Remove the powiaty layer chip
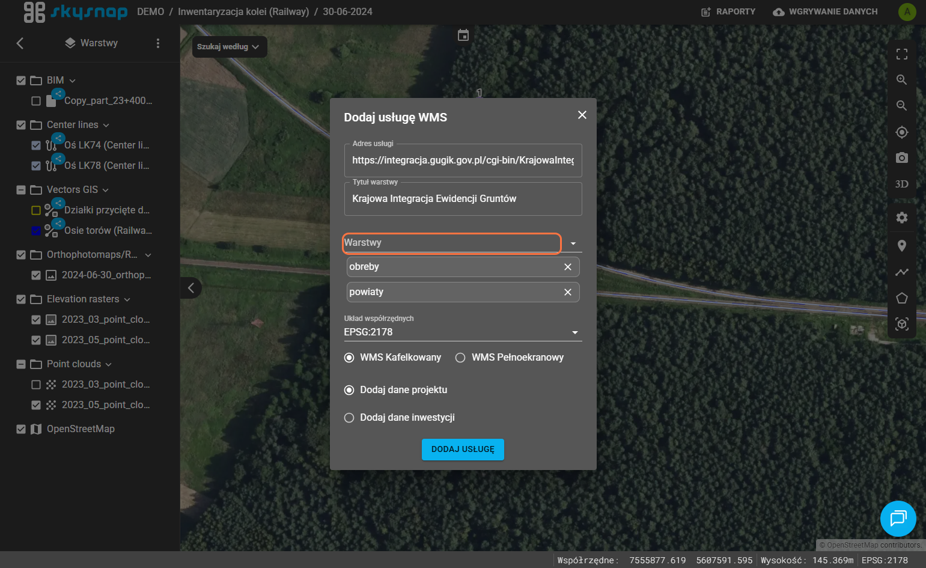 [x=568, y=292]
